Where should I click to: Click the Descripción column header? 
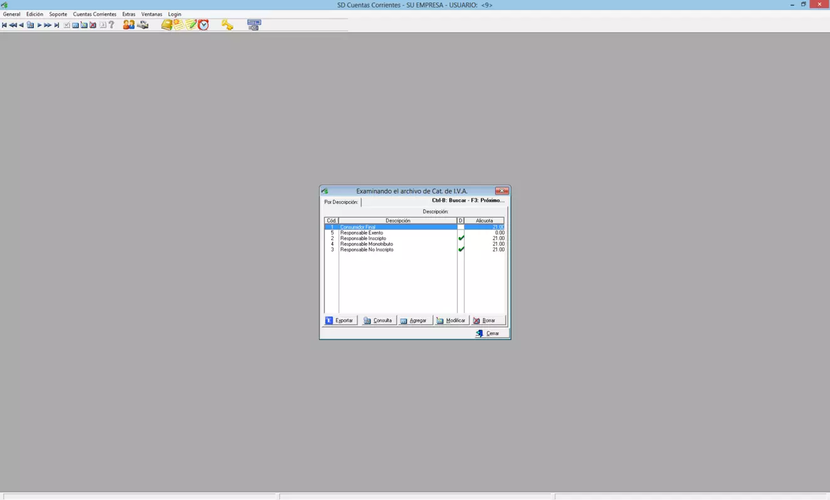tap(398, 221)
